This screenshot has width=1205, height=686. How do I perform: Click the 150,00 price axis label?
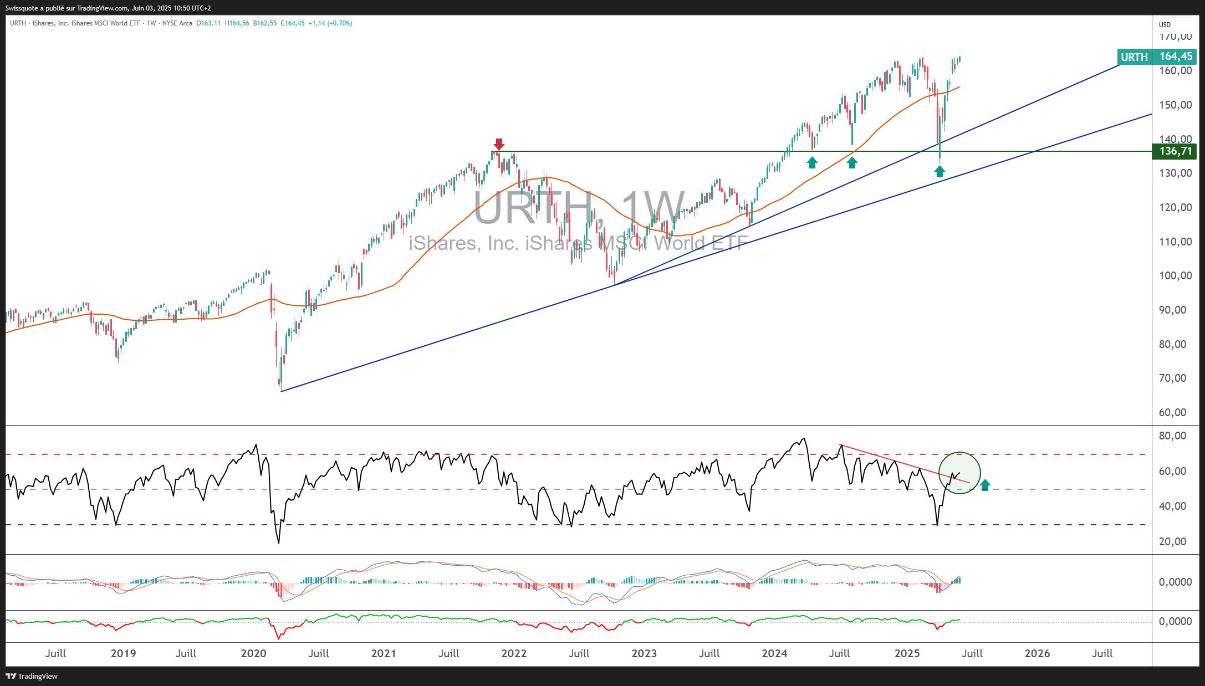point(1175,105)
